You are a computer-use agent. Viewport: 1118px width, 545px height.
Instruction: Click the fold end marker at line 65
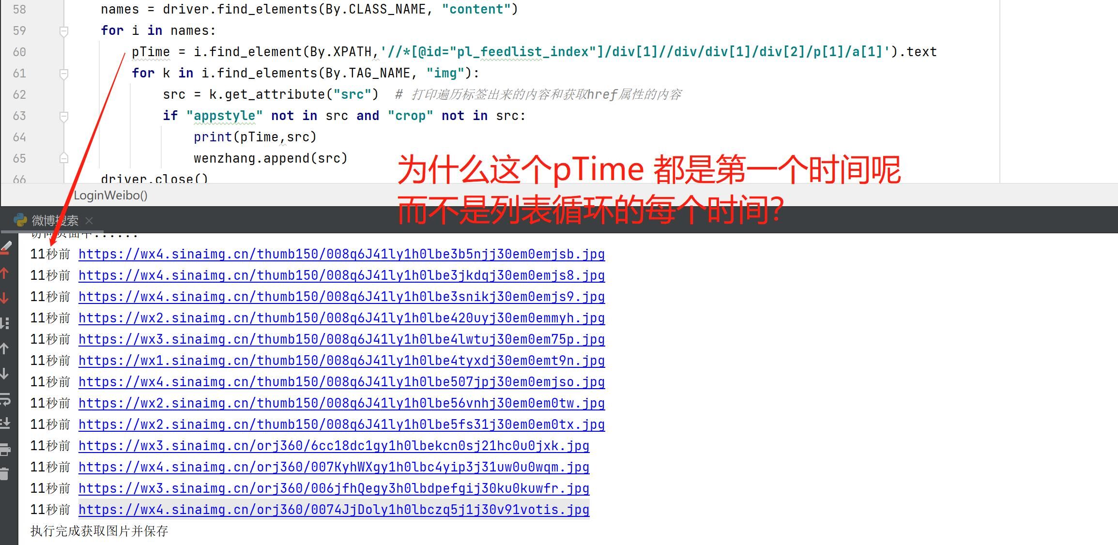(63, 158)
